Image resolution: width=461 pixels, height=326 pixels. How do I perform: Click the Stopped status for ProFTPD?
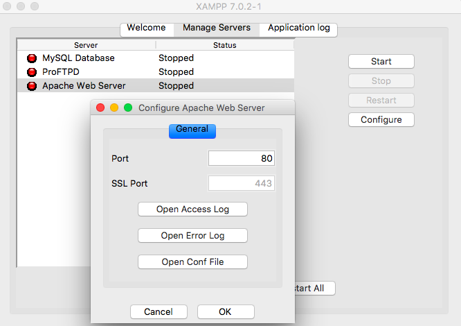coord(176,72)
